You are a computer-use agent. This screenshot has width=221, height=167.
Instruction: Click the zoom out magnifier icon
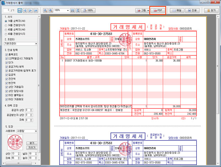tap(45, 11)
